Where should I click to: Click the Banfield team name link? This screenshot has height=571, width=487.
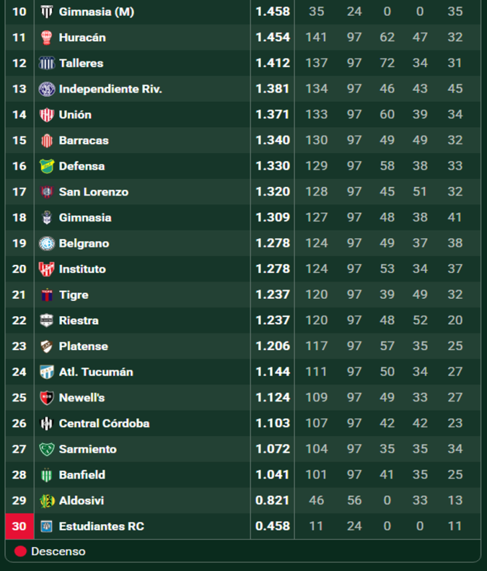(x=82, y=475)
